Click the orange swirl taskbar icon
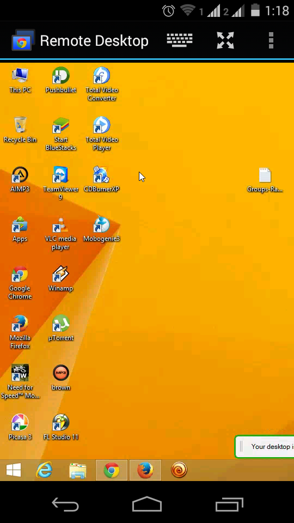This screenshot has width=294, height=523. [179, 470]
